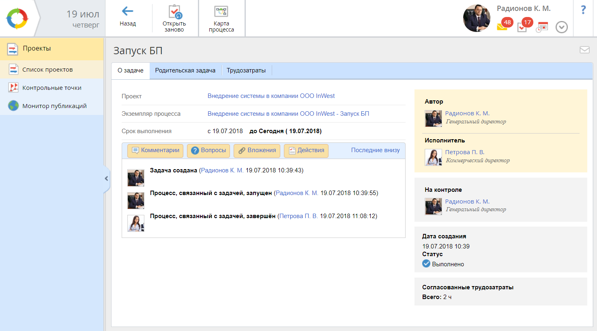Click Петрова П. В. executor avatar thumbnail

pyautogui.click(x=433, y=157)
